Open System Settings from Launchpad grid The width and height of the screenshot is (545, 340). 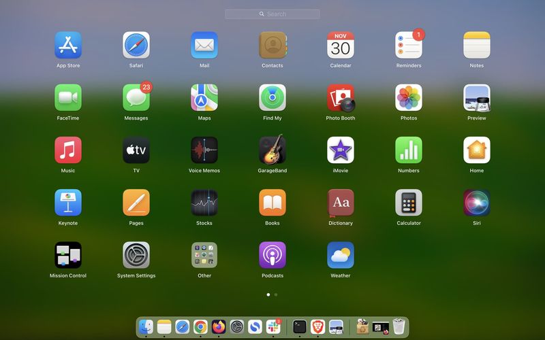(x=136, y=255)
